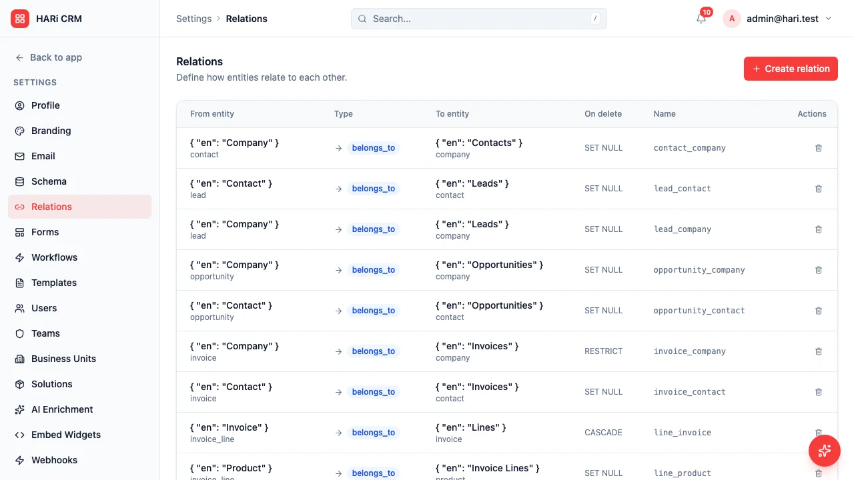
Task: Click the AI Enrichment icon
Action: (x=19, y=409)
